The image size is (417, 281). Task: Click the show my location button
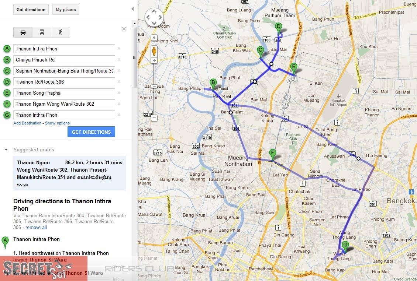pos(154,38)
